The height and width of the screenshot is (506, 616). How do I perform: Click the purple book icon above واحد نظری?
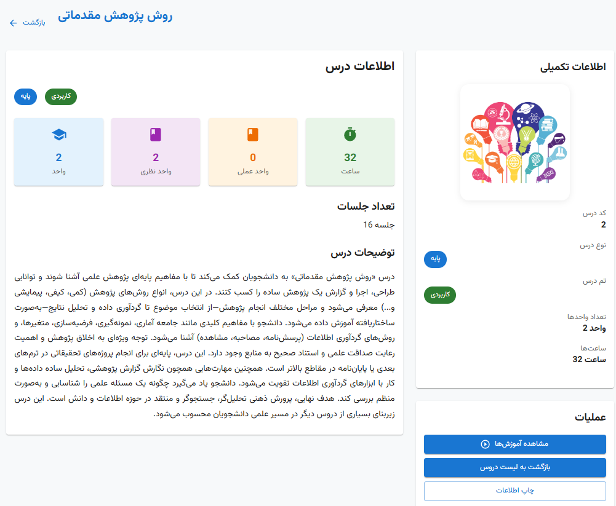tap(156, 135)
